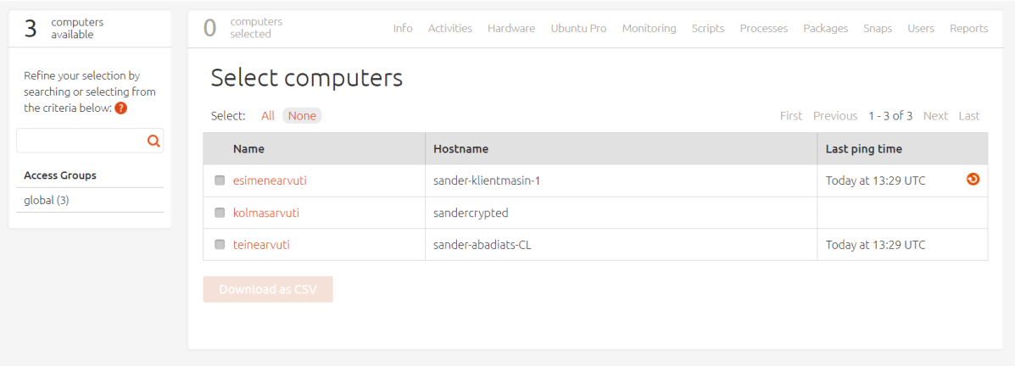Click the Download as CSV button
Image resolution: width=1015 pixels, height=366 pixels.
268,289
